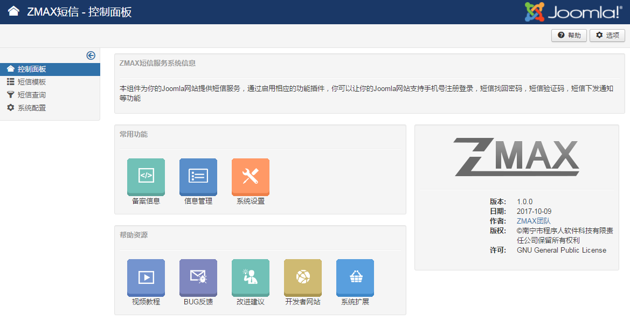The height and width of the screenshot is (320, 630).
Task: Open the 系统扩展 basket icon
Action: tap(355, 277)
